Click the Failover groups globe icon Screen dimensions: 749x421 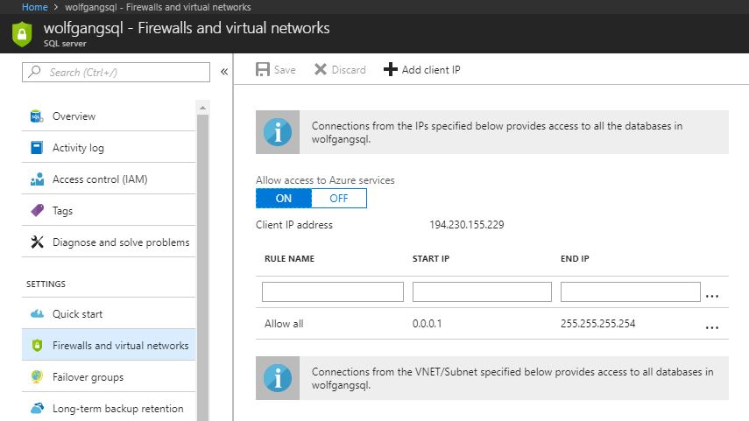(x=37, y=376)
